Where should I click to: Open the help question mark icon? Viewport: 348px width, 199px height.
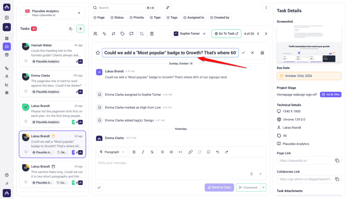pyautogui.click(x=7, y=175)
